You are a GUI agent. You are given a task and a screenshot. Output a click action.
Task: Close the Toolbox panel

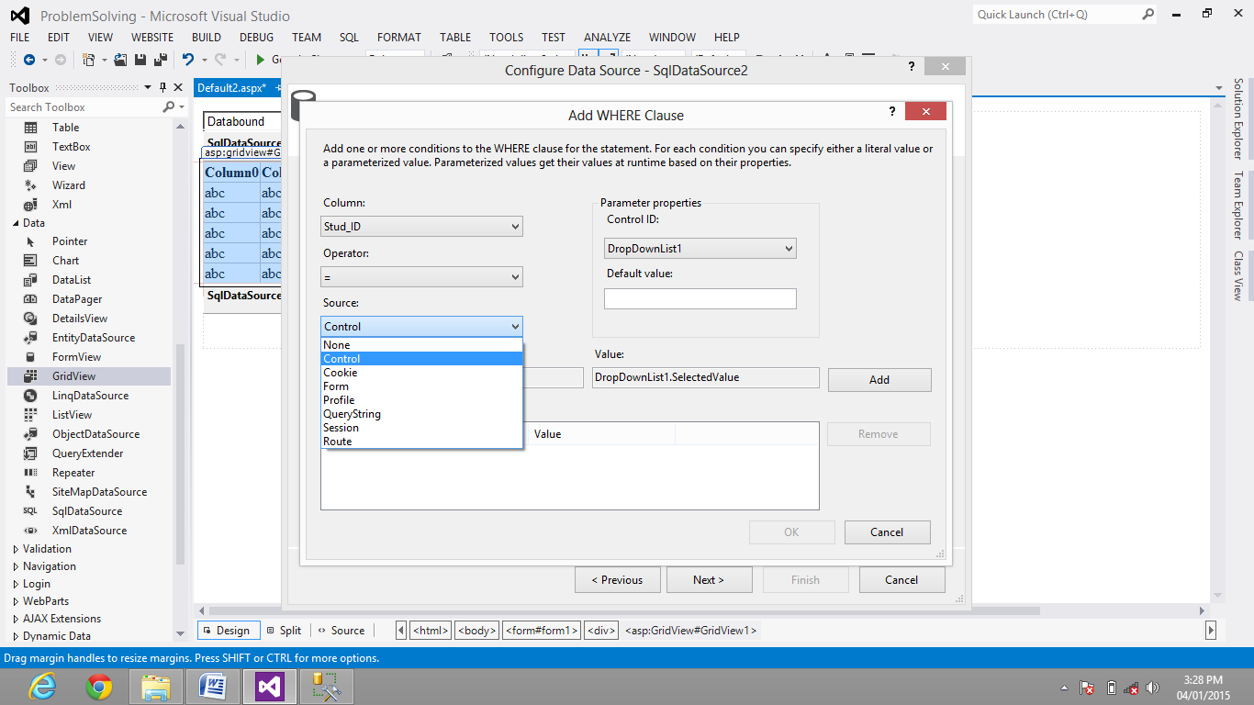click(179, 88)
